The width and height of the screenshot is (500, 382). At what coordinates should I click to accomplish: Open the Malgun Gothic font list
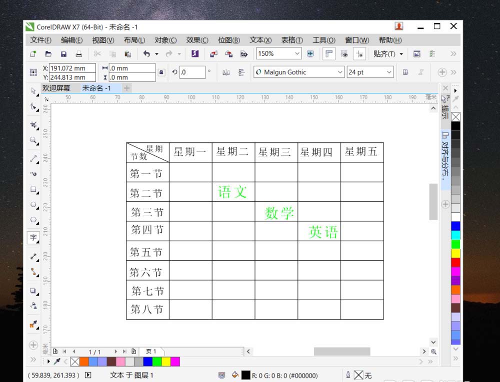tap(340, 72)
